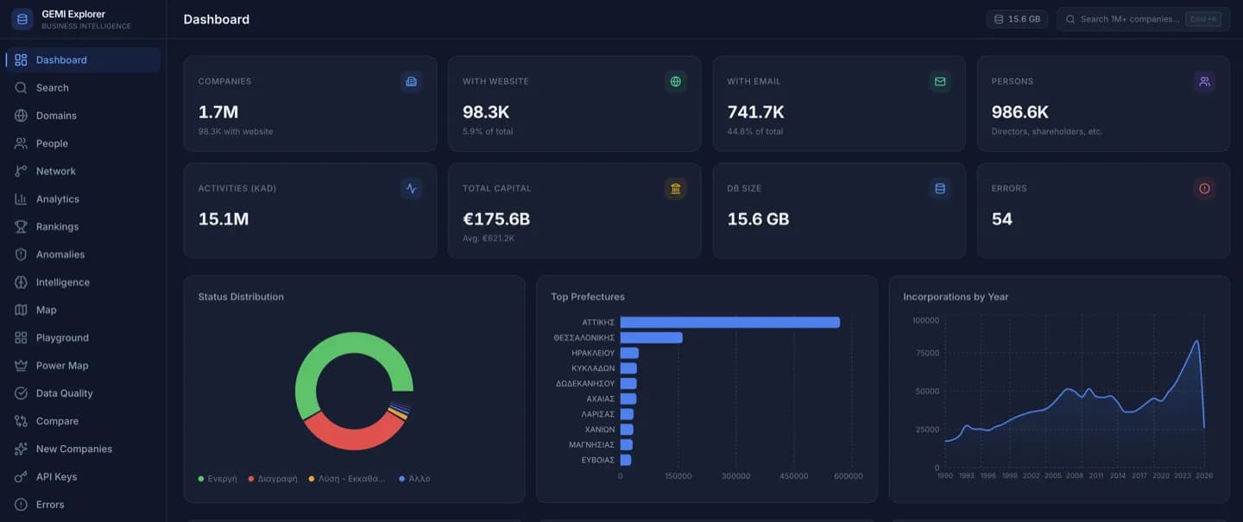The image size is (1243, 522).
Task: Click the 15.6 GB database size badge
Action: (1017, 19)
